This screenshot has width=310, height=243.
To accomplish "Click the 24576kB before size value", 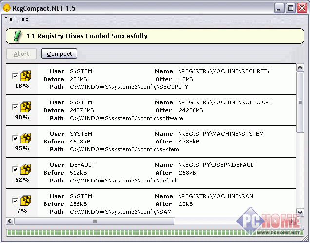I will [x=82, y=110].
